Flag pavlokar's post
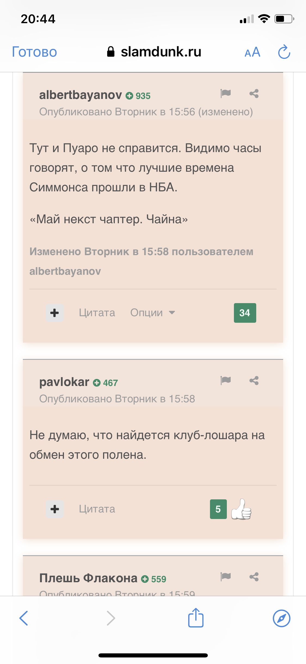The width and height of the screenshot is (306, 664). coord(225,380)
